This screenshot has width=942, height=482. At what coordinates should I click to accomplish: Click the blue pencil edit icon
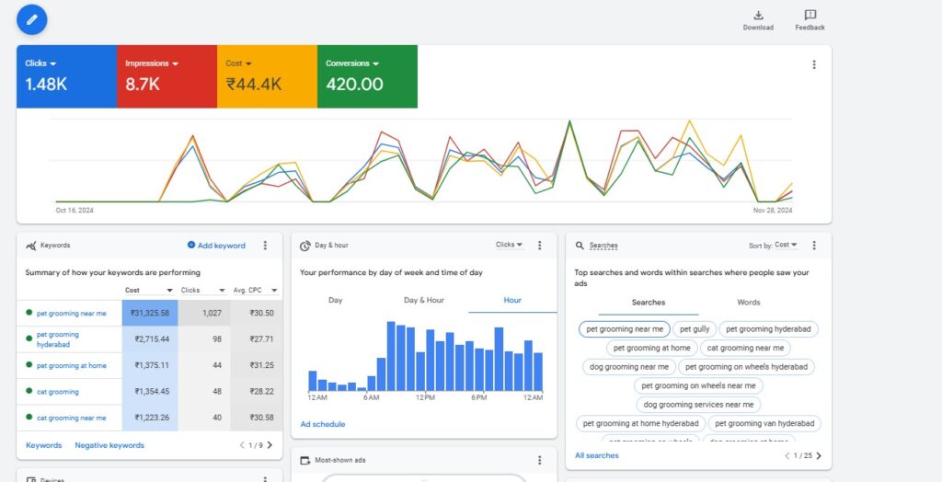click(x=32, y=18)
